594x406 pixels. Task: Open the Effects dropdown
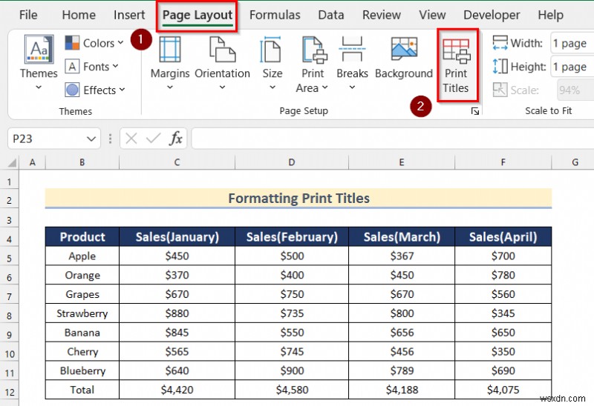coord(95,90)
